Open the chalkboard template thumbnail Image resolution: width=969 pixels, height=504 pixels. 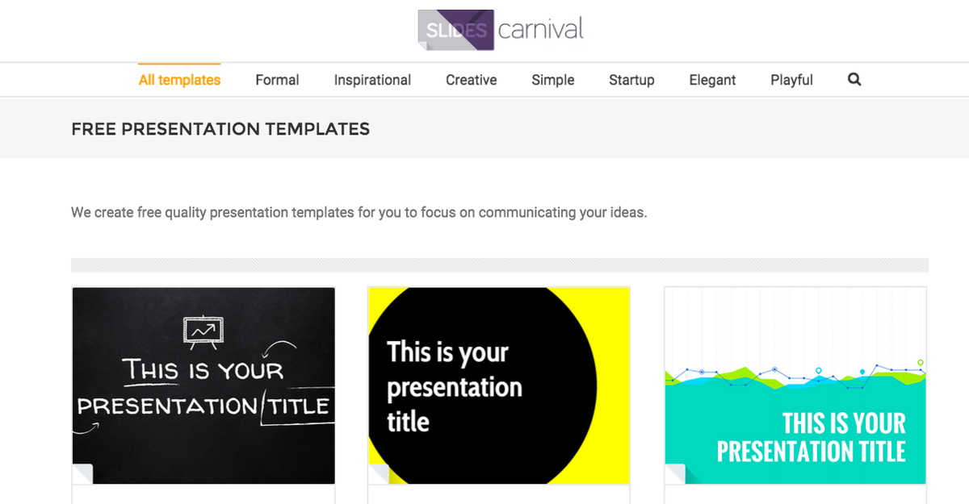click(x=203, y=385)
